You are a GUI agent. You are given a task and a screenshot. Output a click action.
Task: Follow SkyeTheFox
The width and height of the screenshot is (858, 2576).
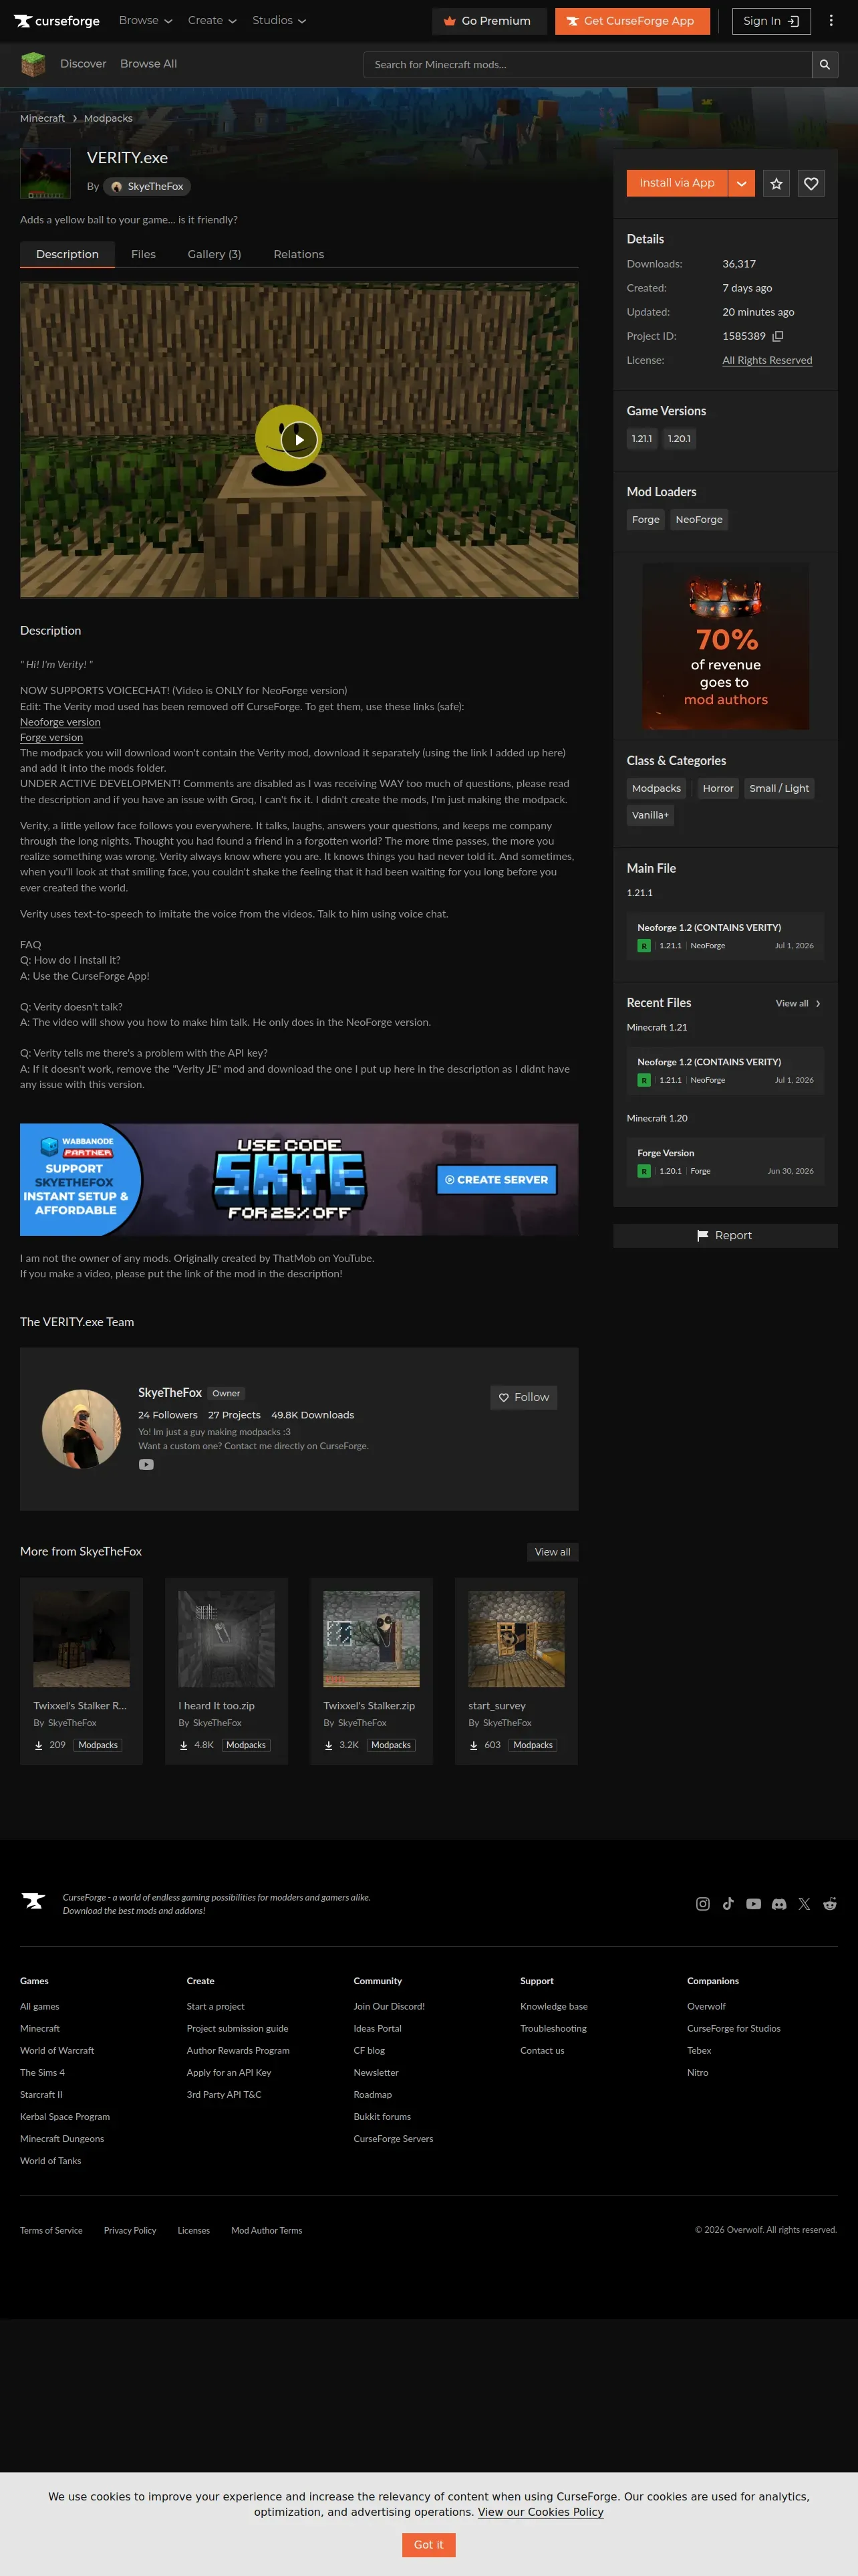click(523, 1397)
